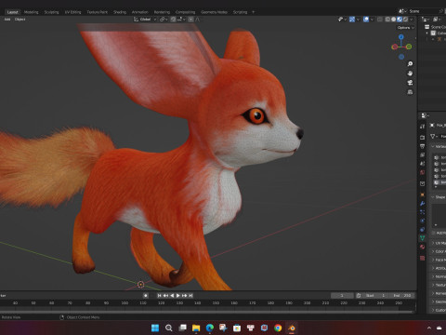The image size is (446, 335).
Task: Open the gizmo options dropdown
Action: click(358, 20)
